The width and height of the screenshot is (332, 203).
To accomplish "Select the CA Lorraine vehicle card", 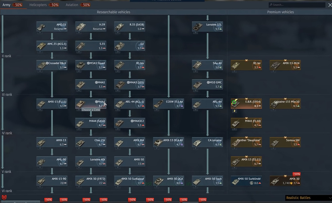I will (207, 142).
